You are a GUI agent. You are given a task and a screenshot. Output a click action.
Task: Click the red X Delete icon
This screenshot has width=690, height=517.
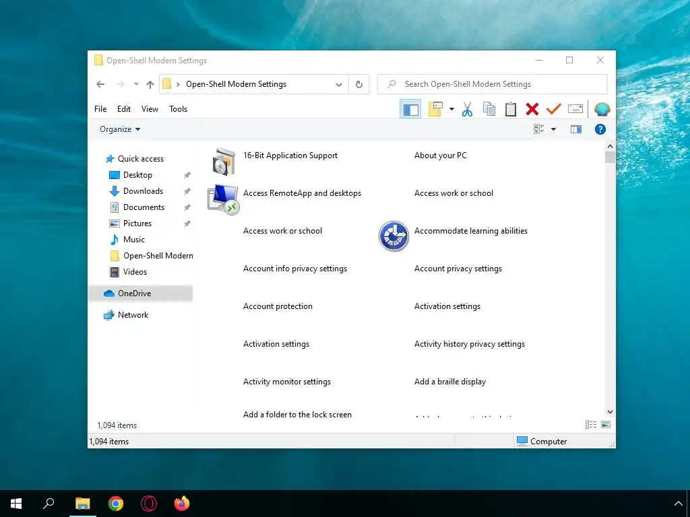click(532, 109)
